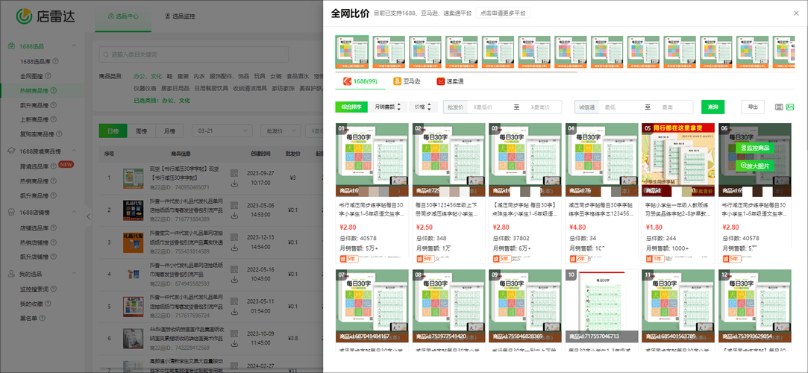808x373 pixels.
Task: Open the 03-21 date dropdown
Action: pyautogui.click(x=222, y=131)
